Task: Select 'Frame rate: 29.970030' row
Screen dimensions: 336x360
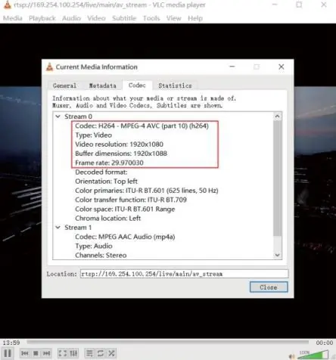Action: pyautogui.click(x=109, y=163)
